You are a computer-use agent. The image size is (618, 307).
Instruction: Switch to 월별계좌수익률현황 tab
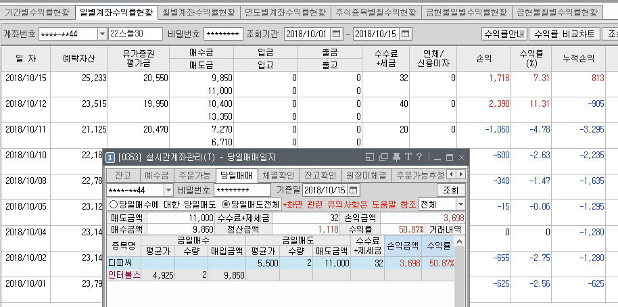tap(199, 12)
